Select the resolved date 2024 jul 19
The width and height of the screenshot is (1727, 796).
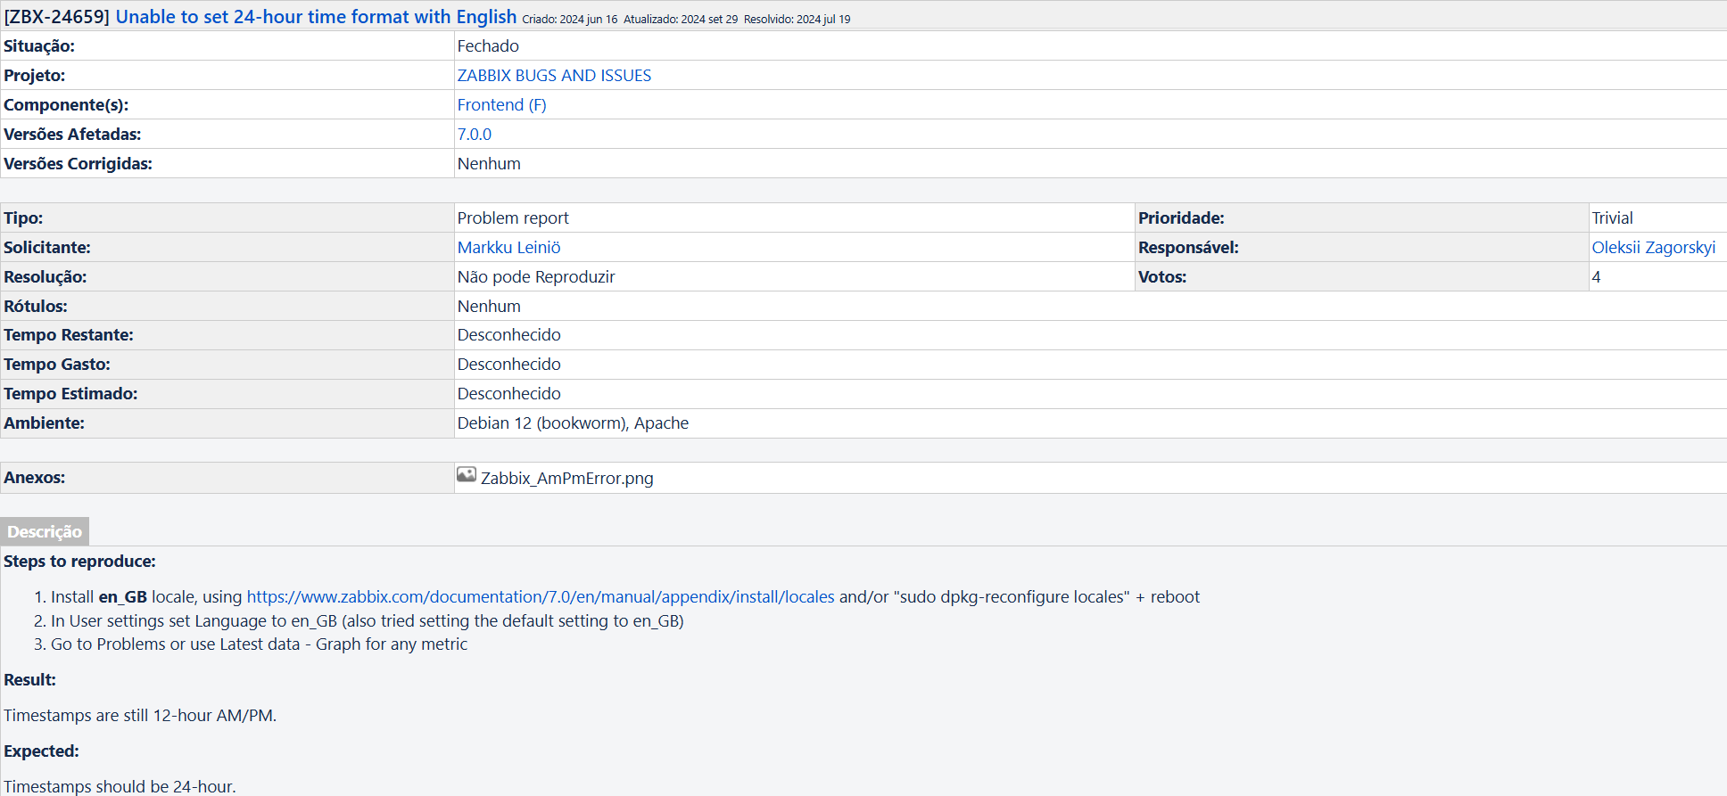coord(824,20)
